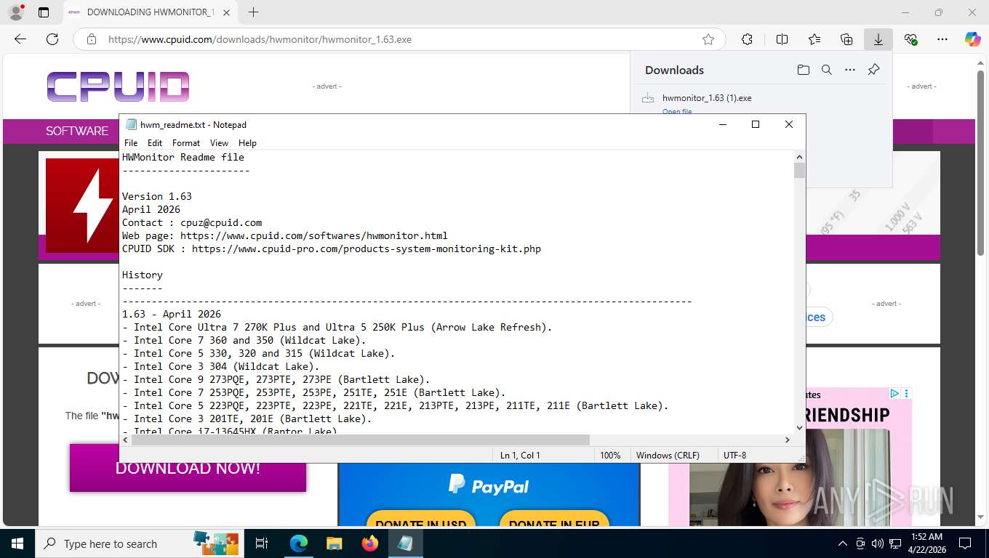Screen dimensions: 989x558
Task: Open SOFTWARE menu on CPUID site
Action: coord(77,131)
